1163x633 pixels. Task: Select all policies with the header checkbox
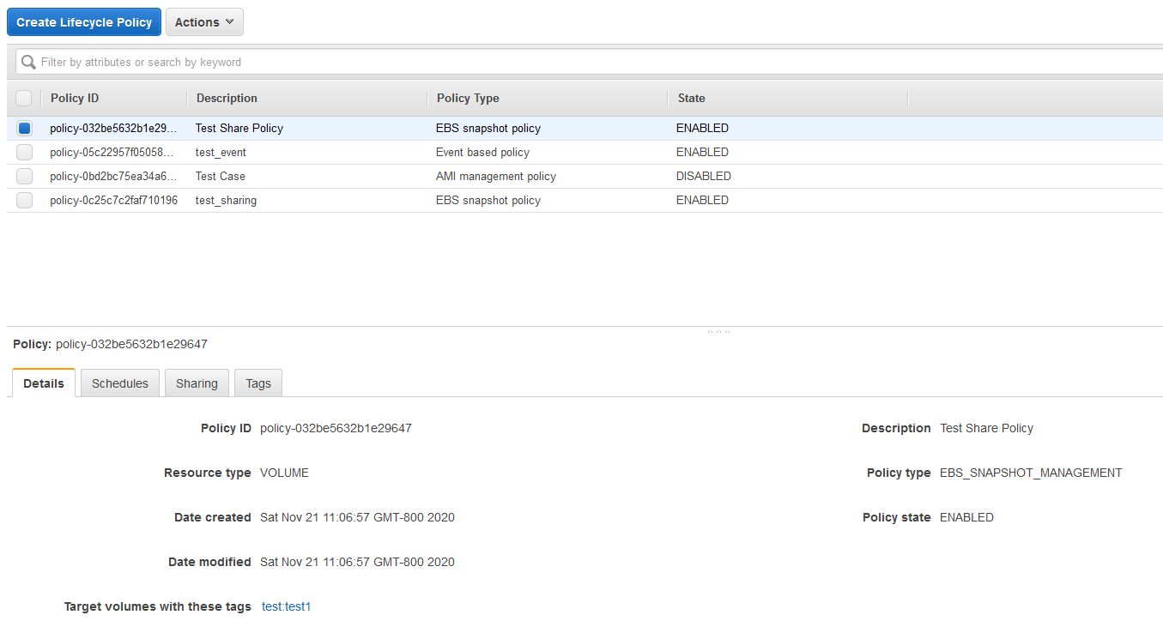tap(24, 98)
